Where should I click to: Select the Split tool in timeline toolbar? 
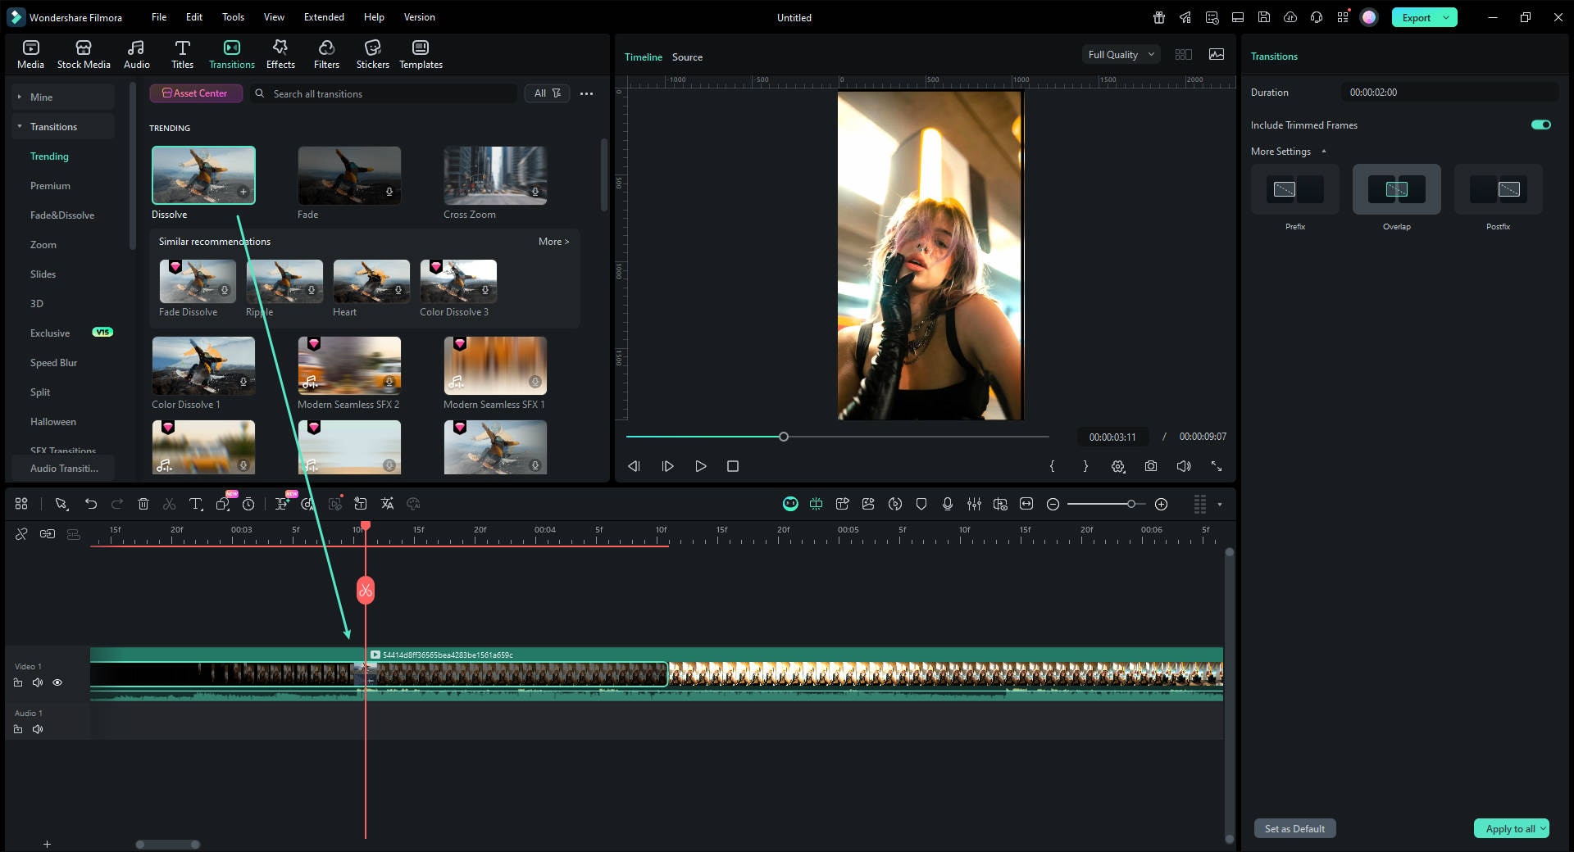(169, 504)
